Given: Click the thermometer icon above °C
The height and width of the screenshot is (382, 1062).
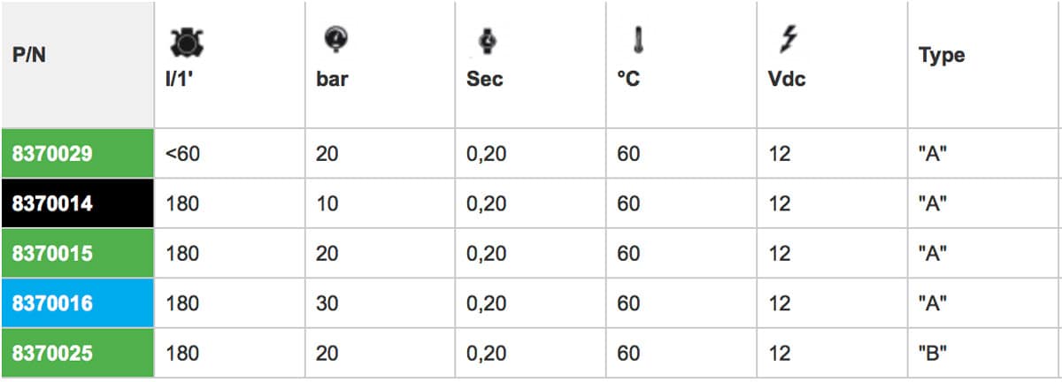Looking at the screenshot, I should pos(637,39).
